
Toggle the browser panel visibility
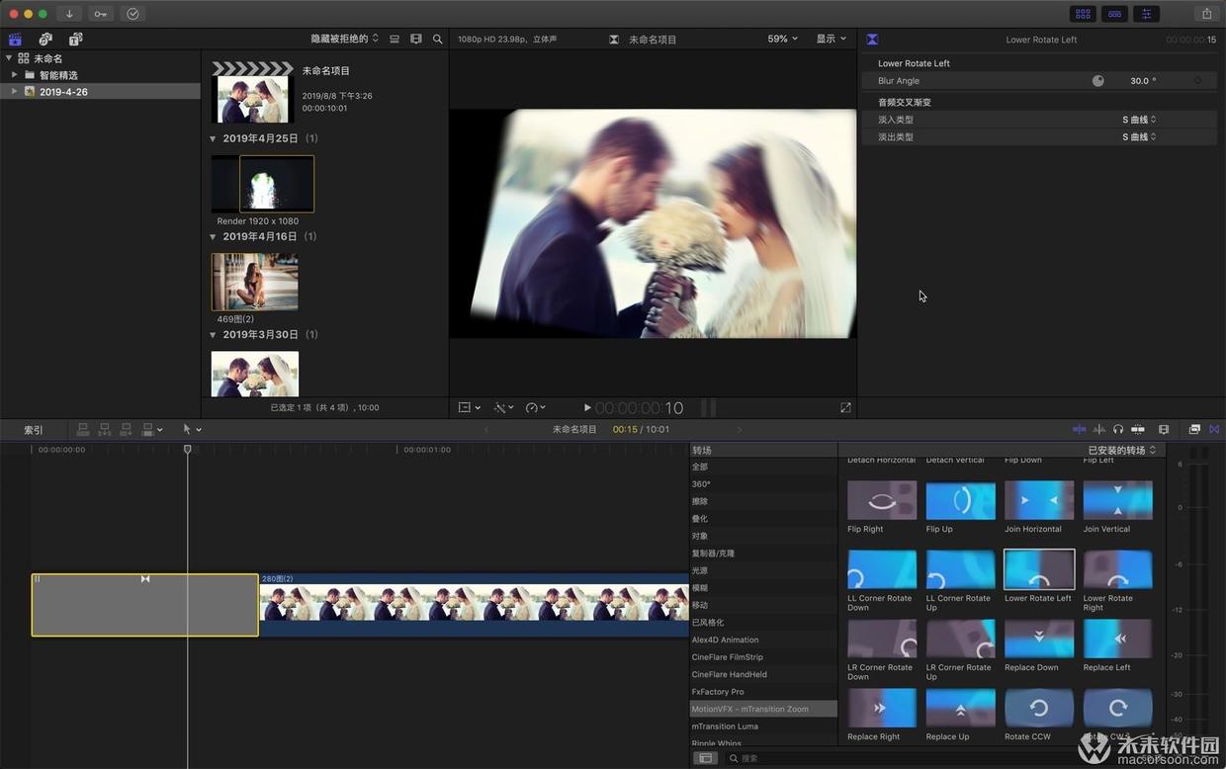1084,14
